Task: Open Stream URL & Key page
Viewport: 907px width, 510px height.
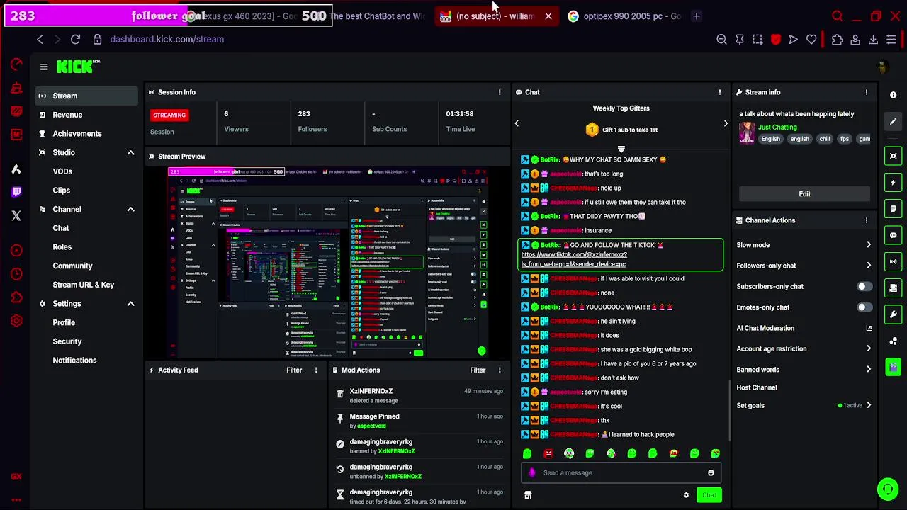Action: coord(83,285)
